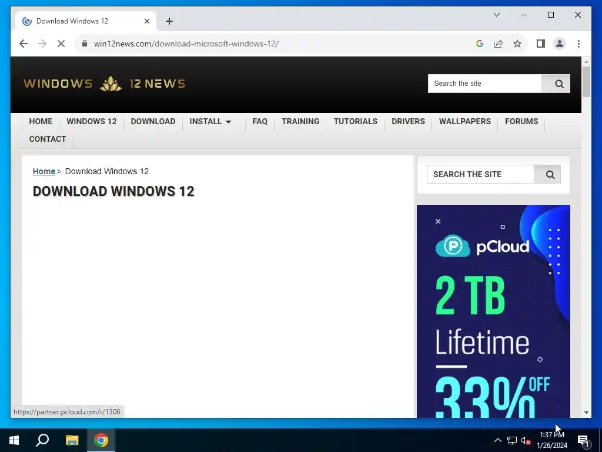The width and height of the screenshot is (602, 452).
Task: Click the 'Download Windows 12' breadcrumb text
Action: [107, 171]
